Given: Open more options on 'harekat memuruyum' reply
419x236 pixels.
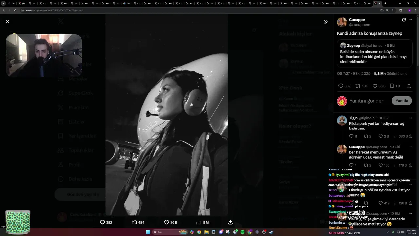Looking at the screenshot, I should pyautogui.click(x=410, y=147).
